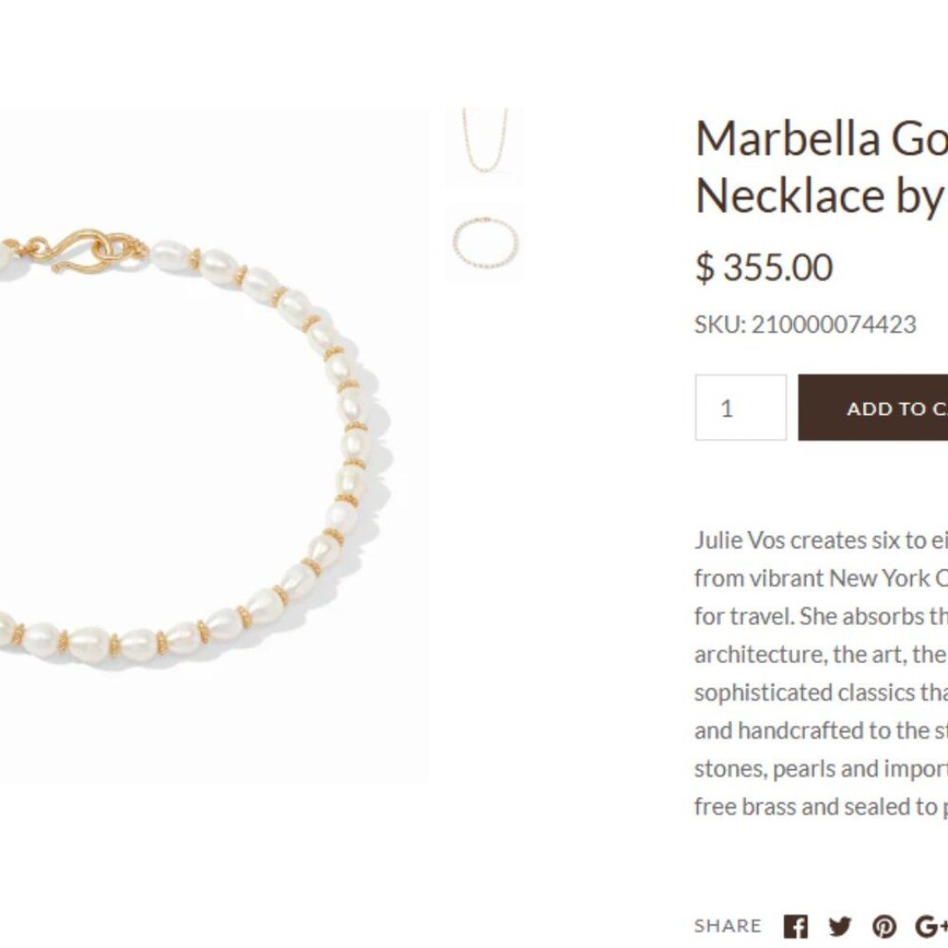Share product on Twitter
The height and width of the screenshot is (948, 948).
point(840,926)
